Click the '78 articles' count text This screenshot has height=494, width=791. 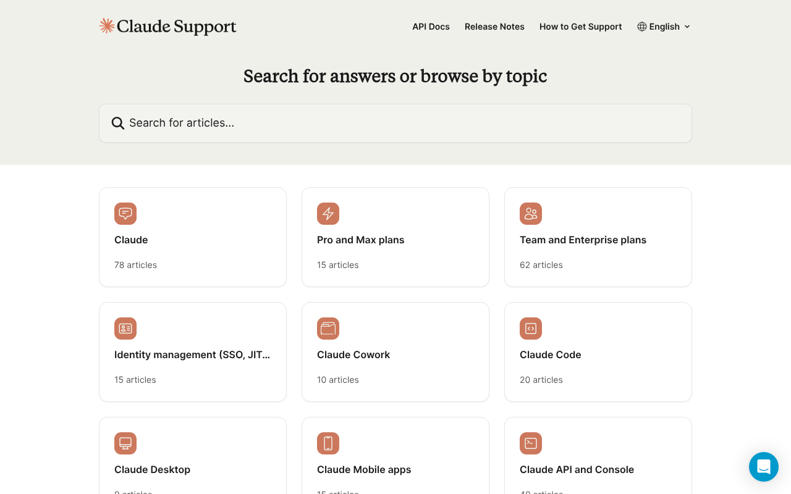[136, 265]
